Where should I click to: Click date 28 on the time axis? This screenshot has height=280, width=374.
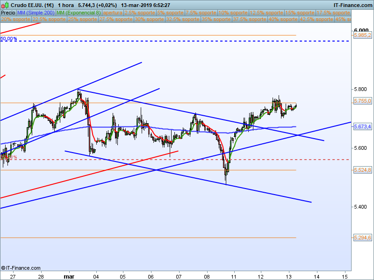coord(41,276)
